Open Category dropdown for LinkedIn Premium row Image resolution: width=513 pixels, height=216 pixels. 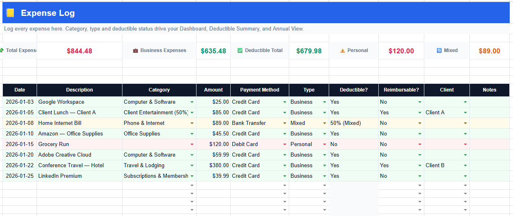(x=192, y=176)
